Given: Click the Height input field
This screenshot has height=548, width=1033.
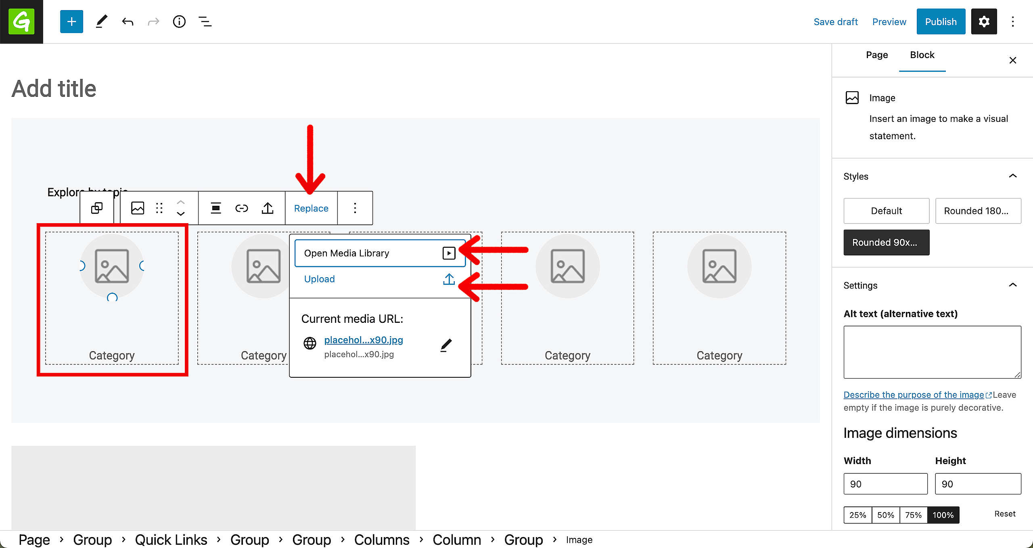Looking at the screenshot, I should 978,484.
